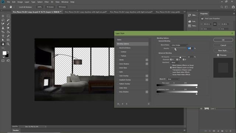Disable Blend Clipped Layers as Group
Screen dimensions: 236x133
tap(171, 68)
